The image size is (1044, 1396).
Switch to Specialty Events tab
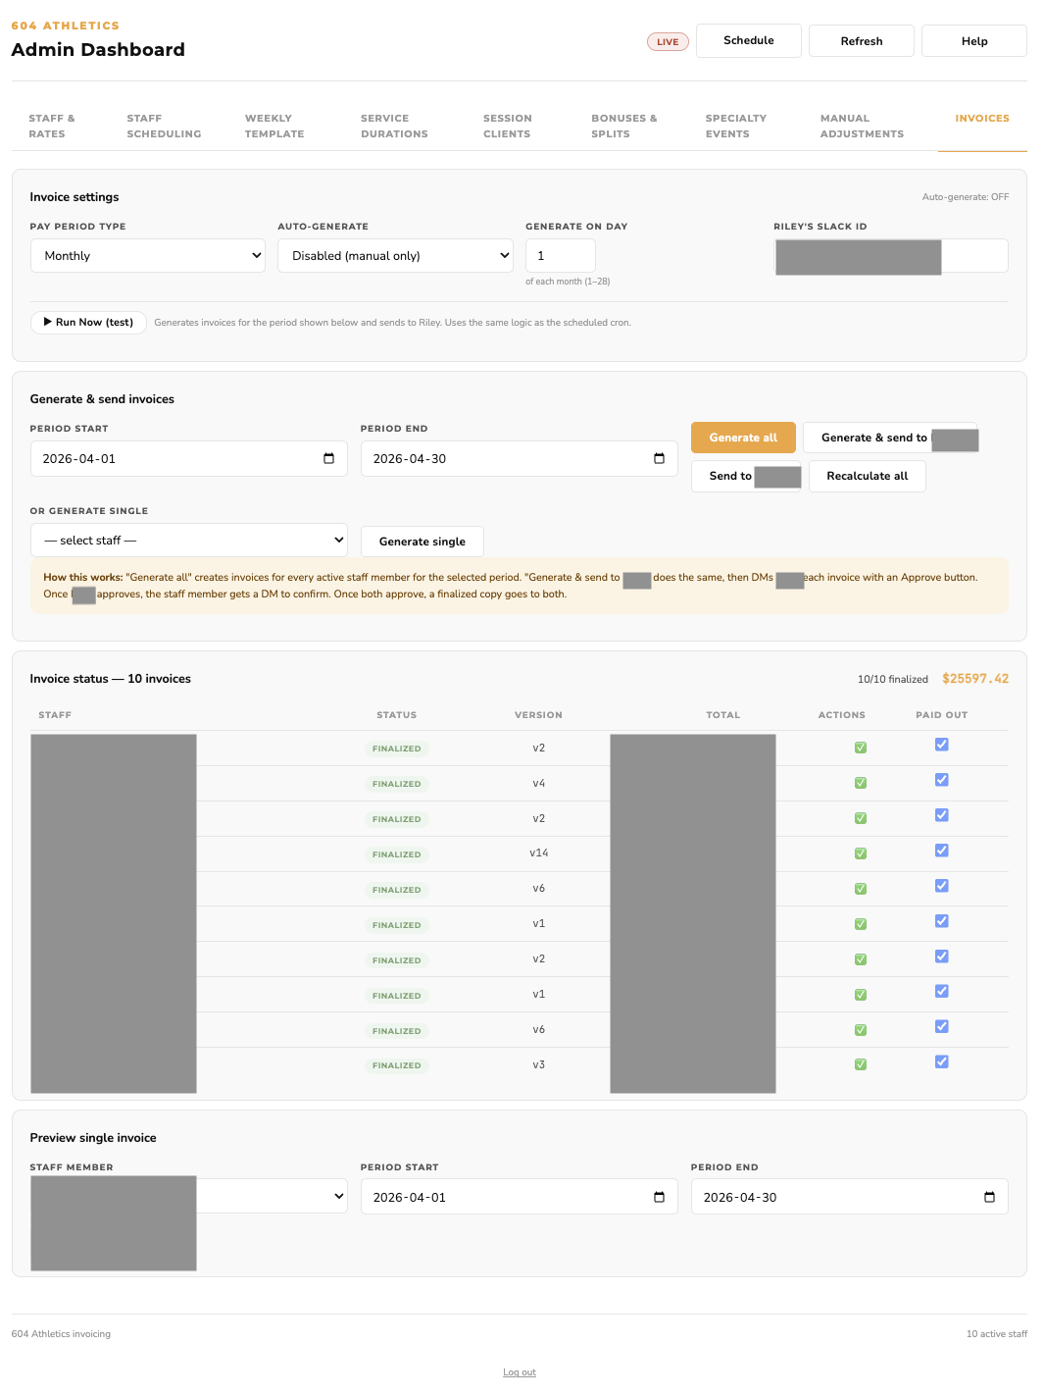click(736, 126)
